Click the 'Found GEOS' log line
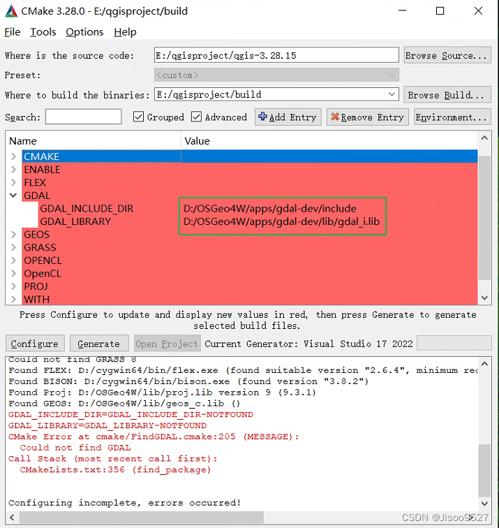The image size is (499, 528). click(124, 404)
